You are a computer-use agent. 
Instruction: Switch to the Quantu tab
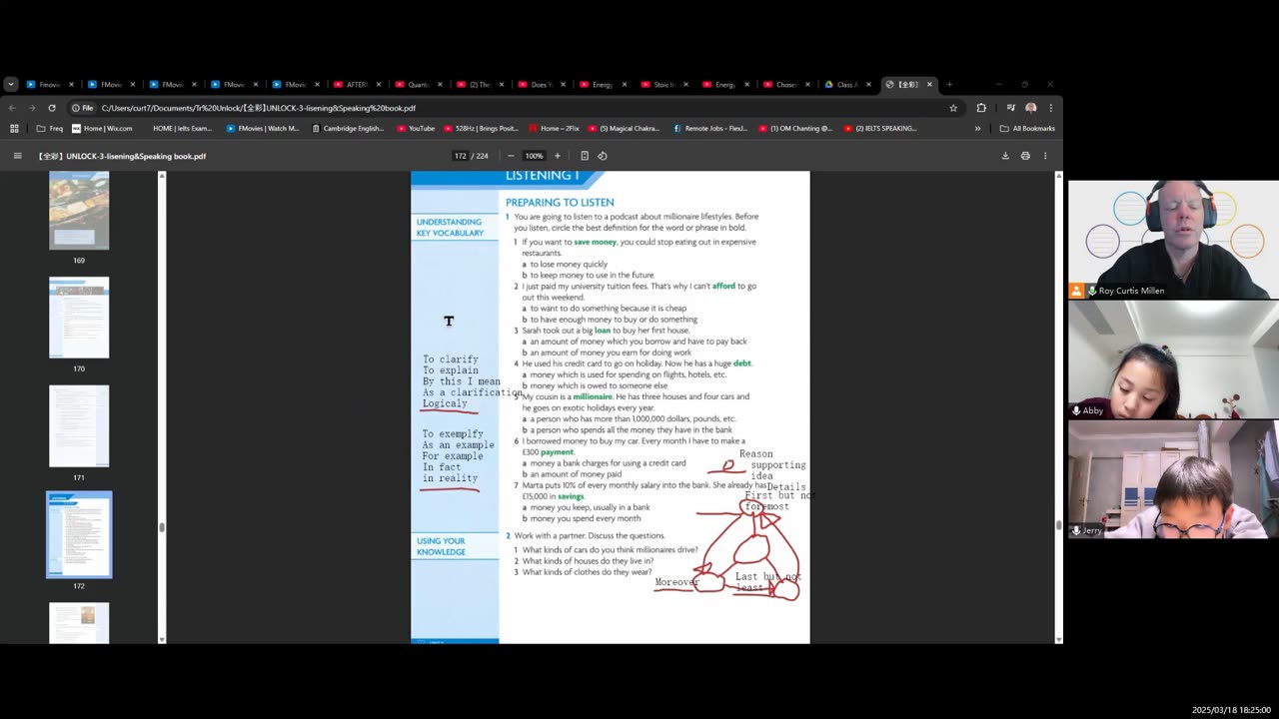419,84
